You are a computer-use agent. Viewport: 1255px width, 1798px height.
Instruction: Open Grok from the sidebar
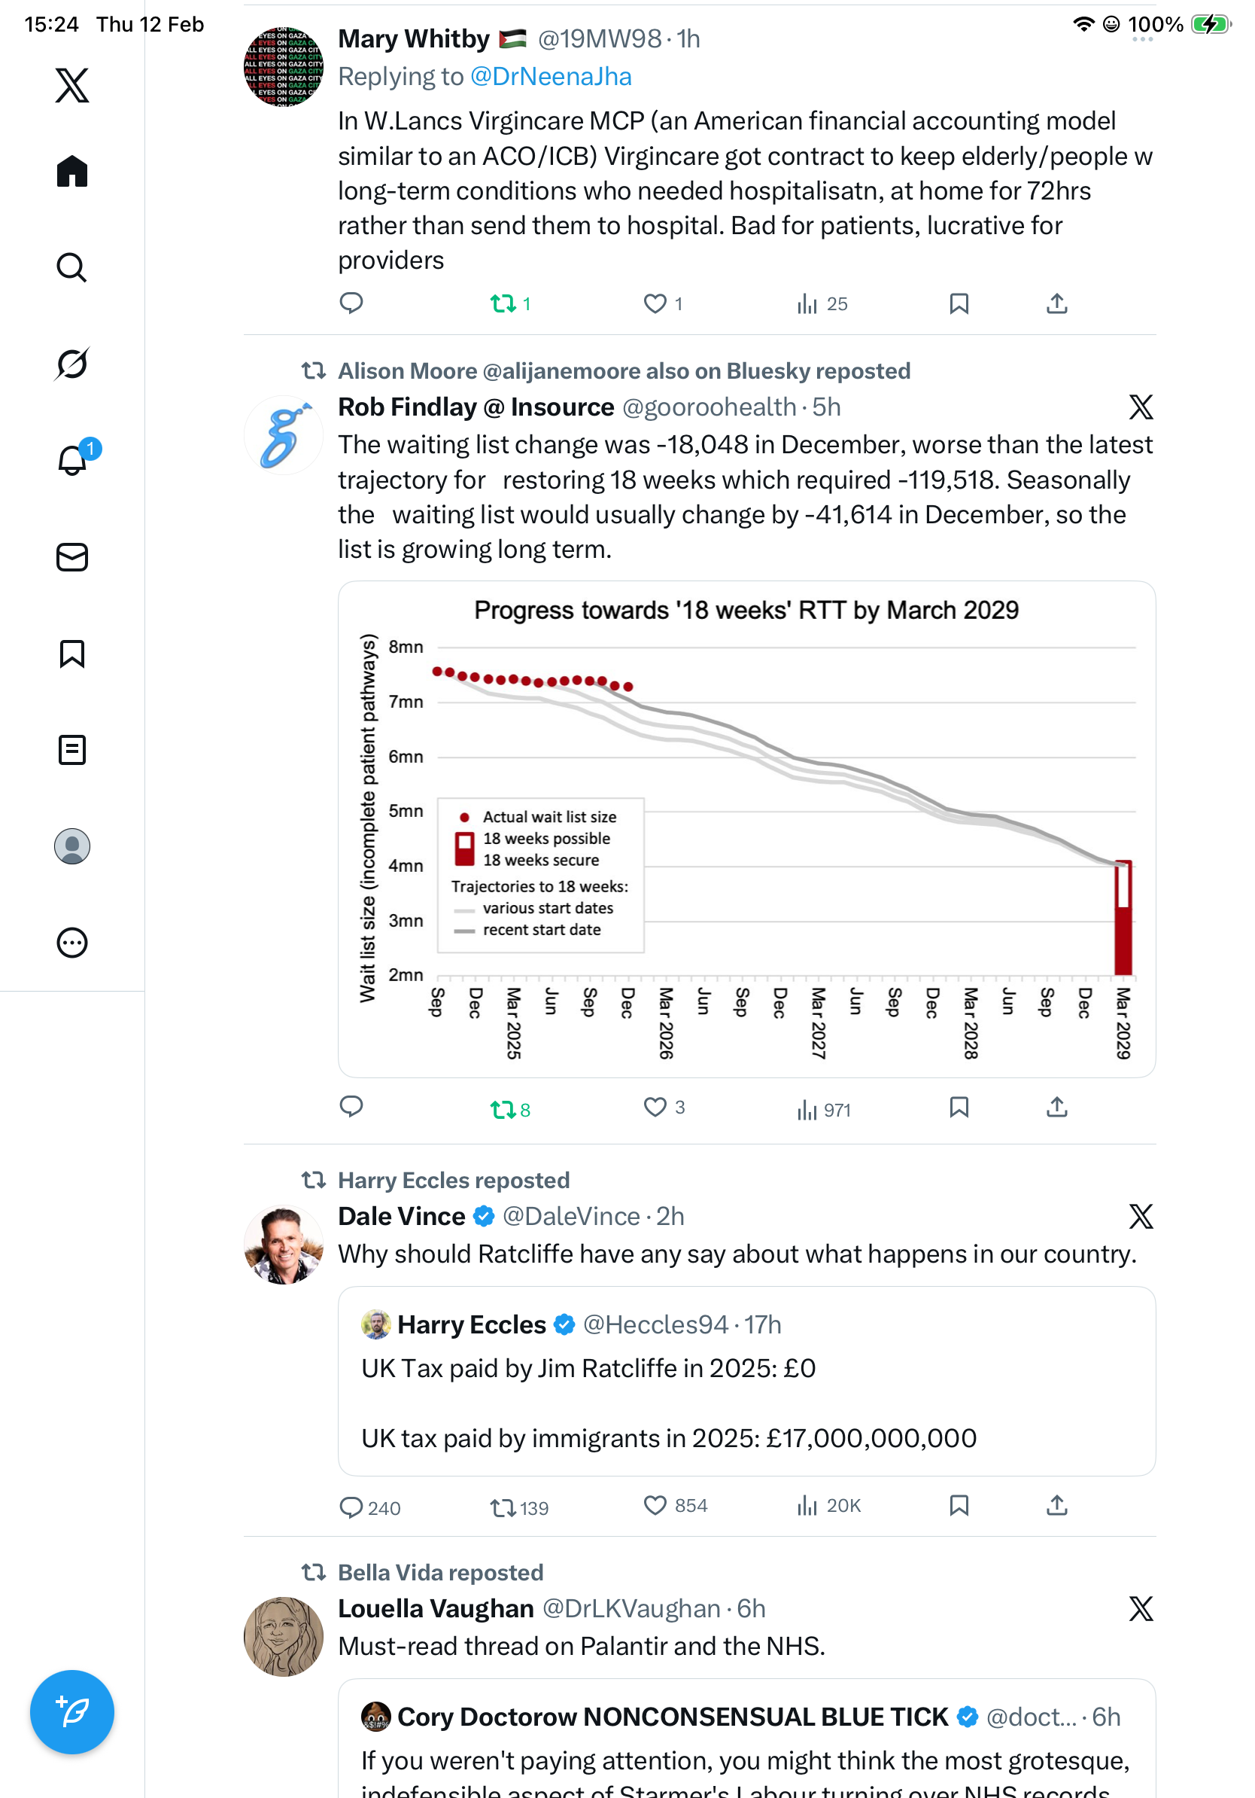pyautogui.click(x=72, y=364)
